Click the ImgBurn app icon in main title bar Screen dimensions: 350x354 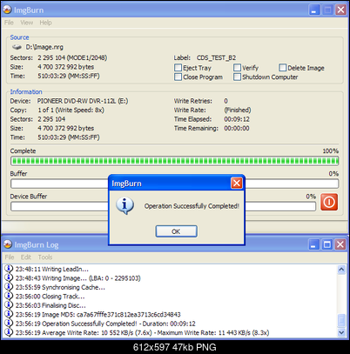(7, 10)
